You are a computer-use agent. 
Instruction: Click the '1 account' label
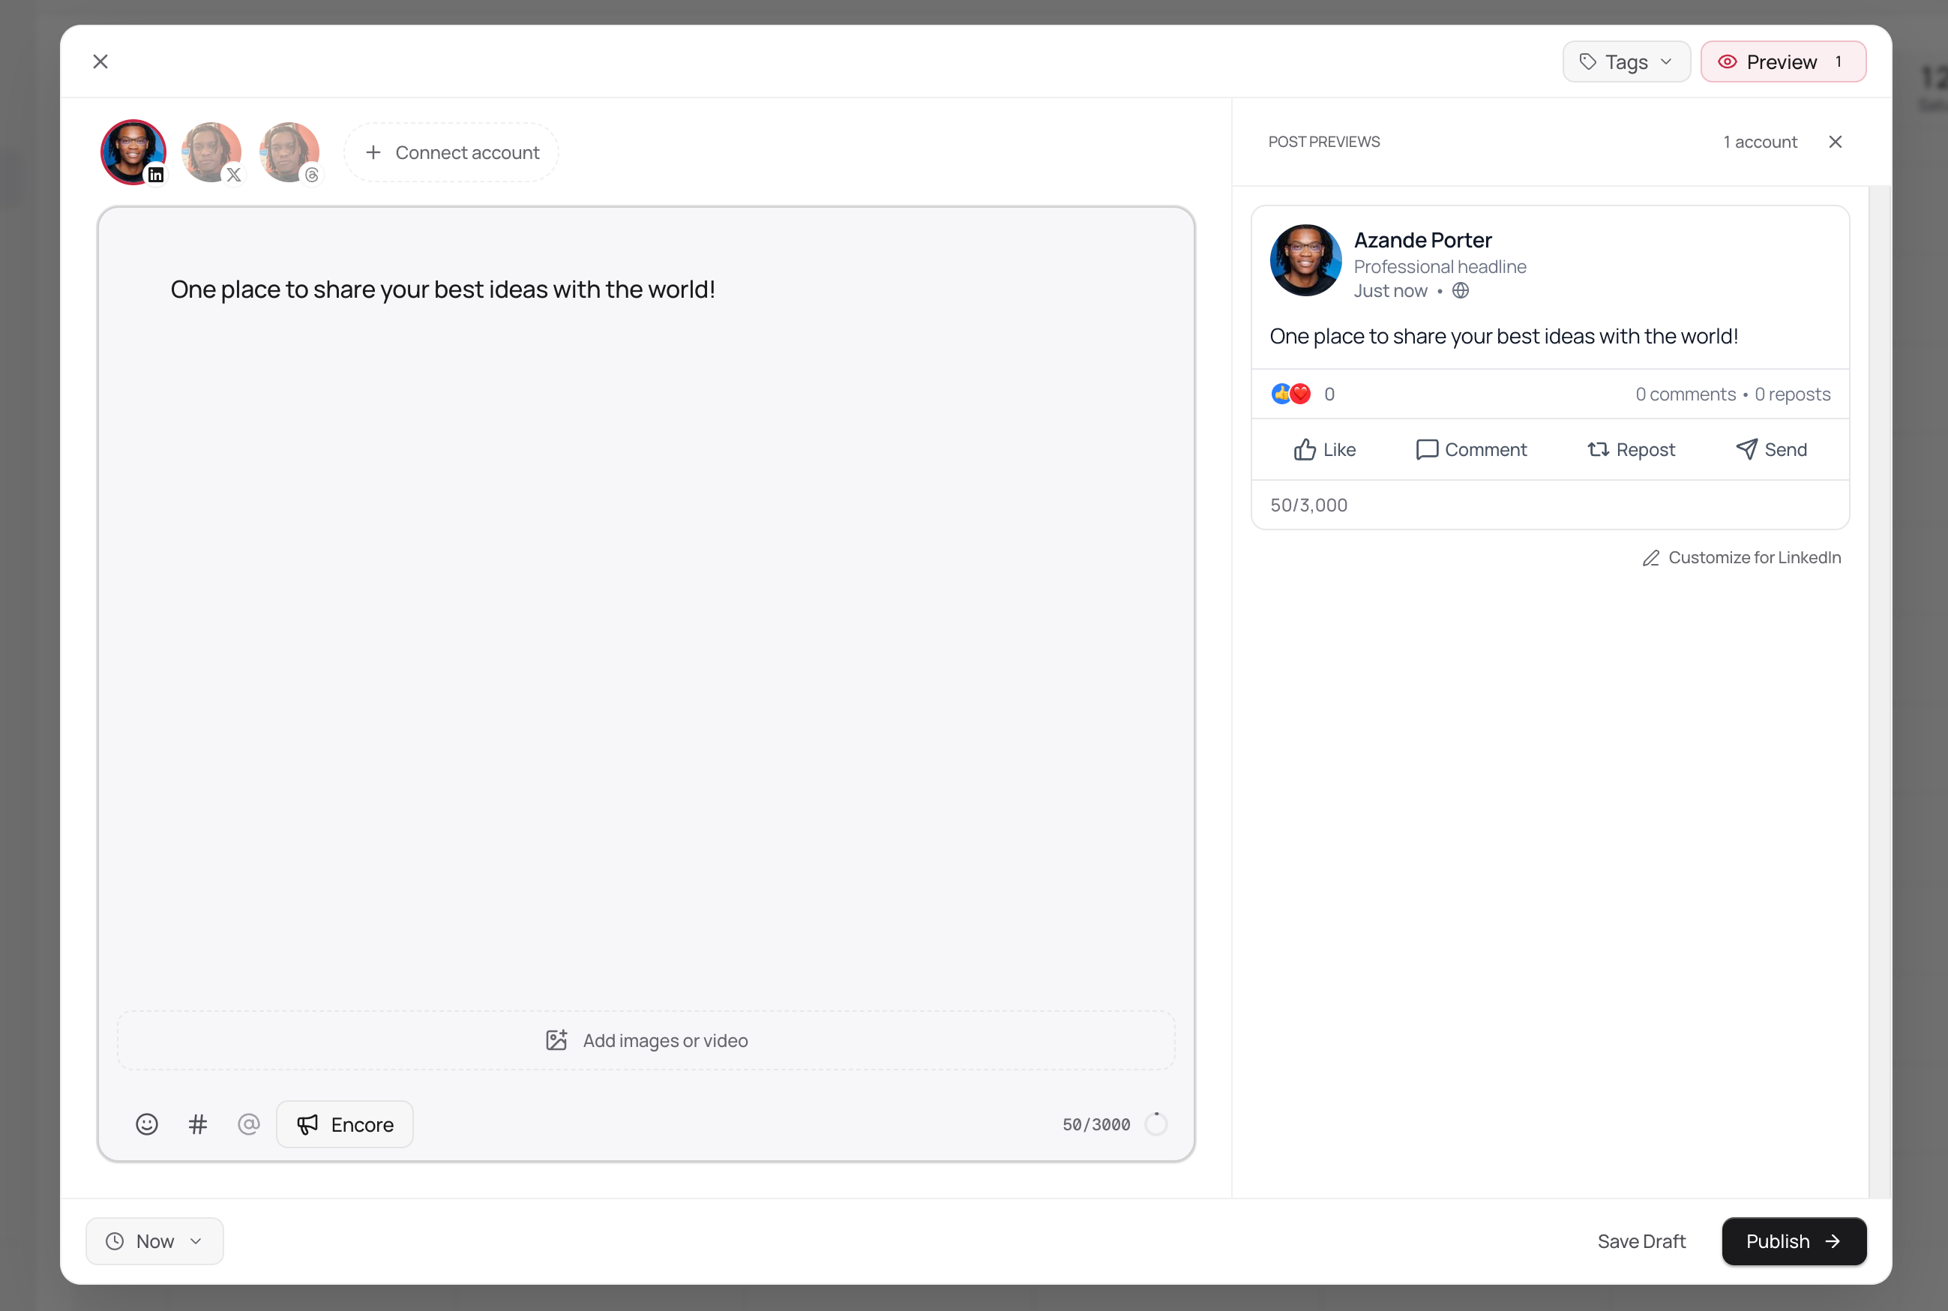1760,142
